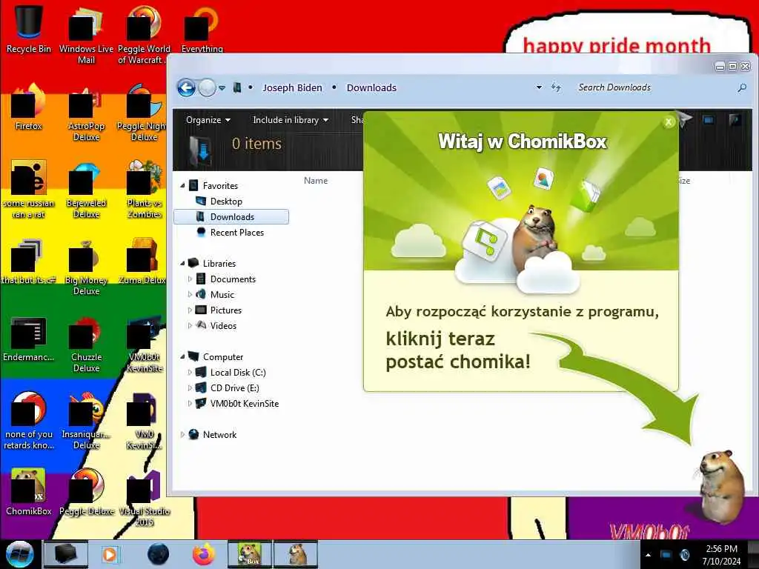Click the Forward arrow in Explorer

(208, 88)
